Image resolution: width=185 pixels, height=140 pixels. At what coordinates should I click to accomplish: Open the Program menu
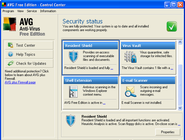[x=8, y=11]
